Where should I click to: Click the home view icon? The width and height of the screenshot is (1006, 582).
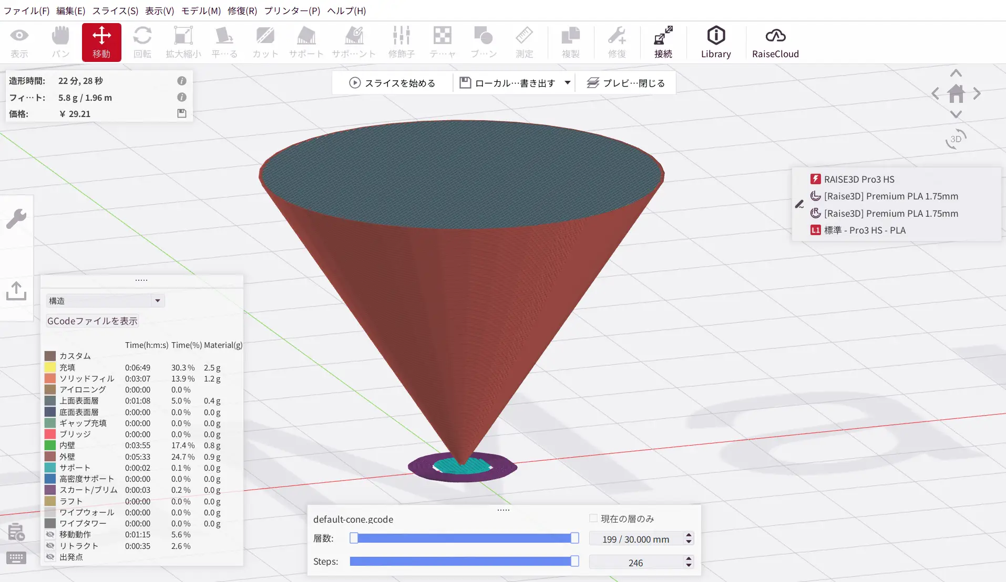(956, 94)
